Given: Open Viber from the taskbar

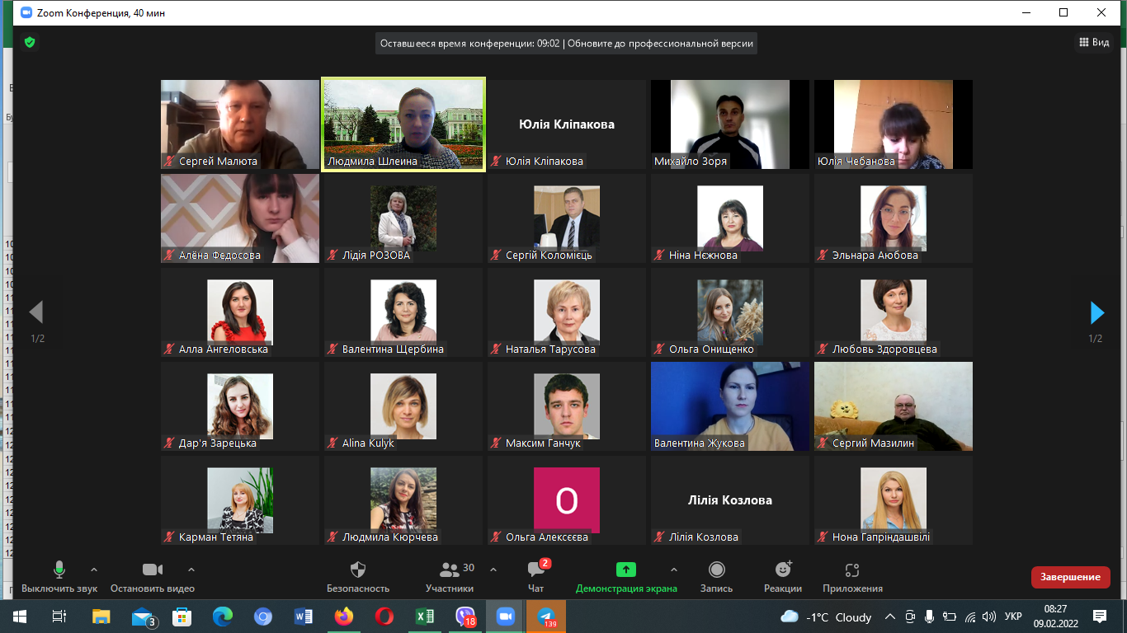Looking at the screenshot, I should (465, 617).
